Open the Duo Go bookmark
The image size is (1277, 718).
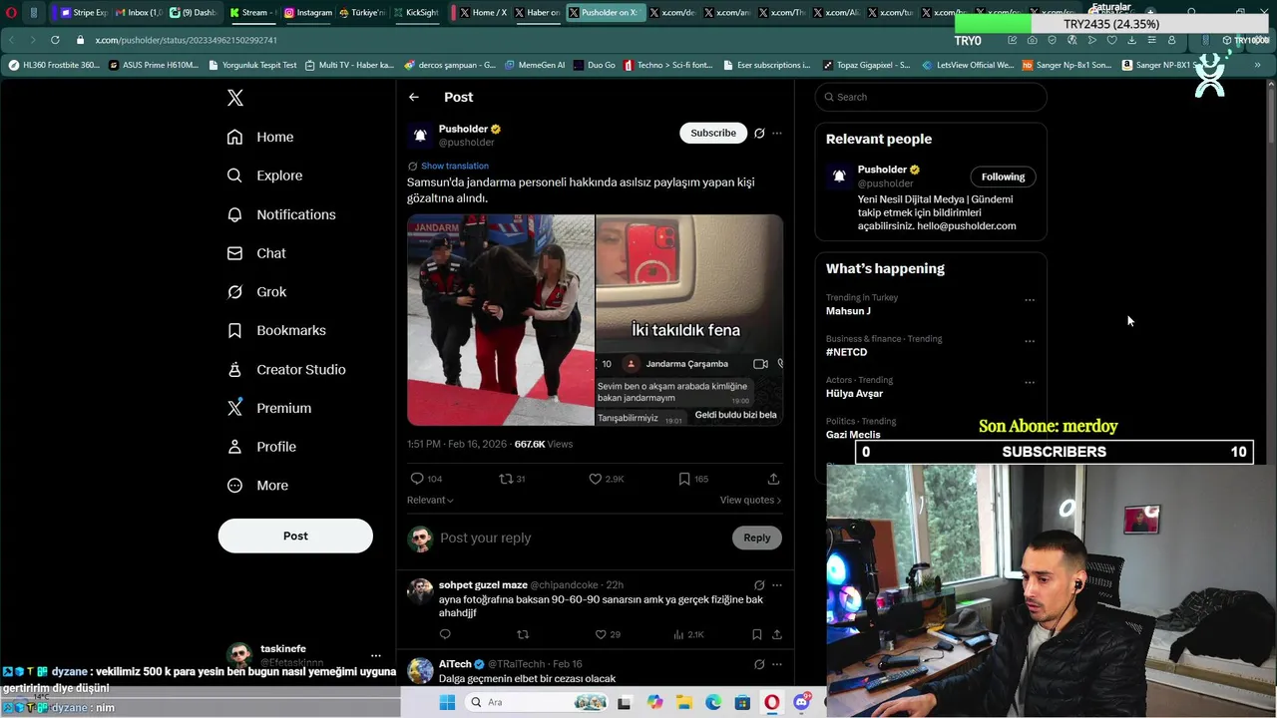click(x=595, y=65)
